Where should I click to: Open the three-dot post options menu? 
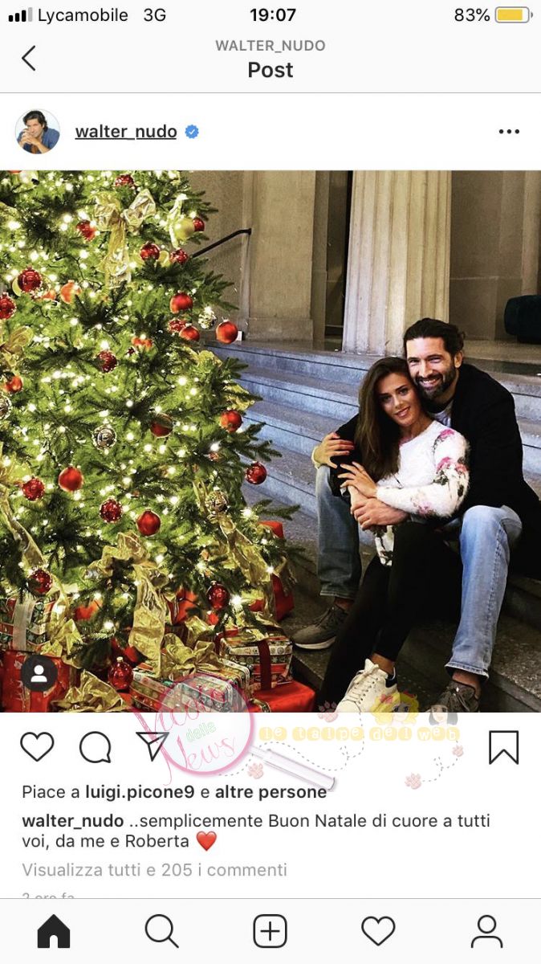click(509, 132)
